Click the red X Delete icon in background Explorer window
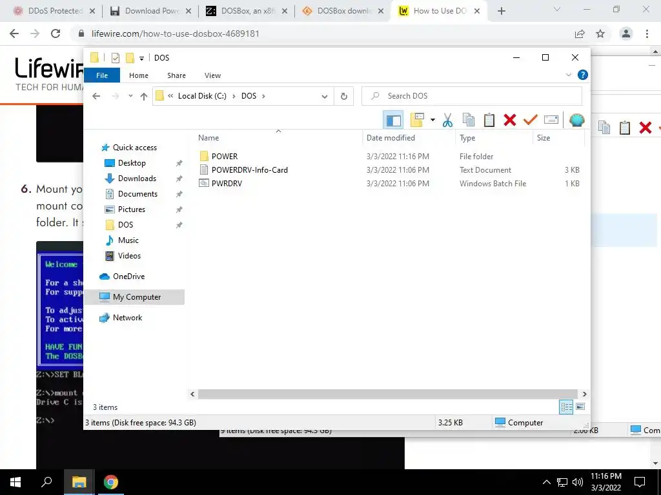The image size is (661, 495). tap(645, 128)
